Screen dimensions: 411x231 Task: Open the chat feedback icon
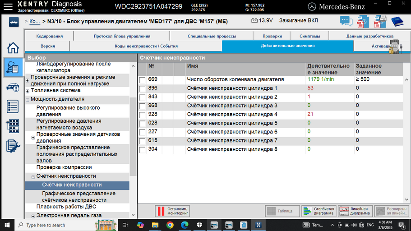pos(346,21)
